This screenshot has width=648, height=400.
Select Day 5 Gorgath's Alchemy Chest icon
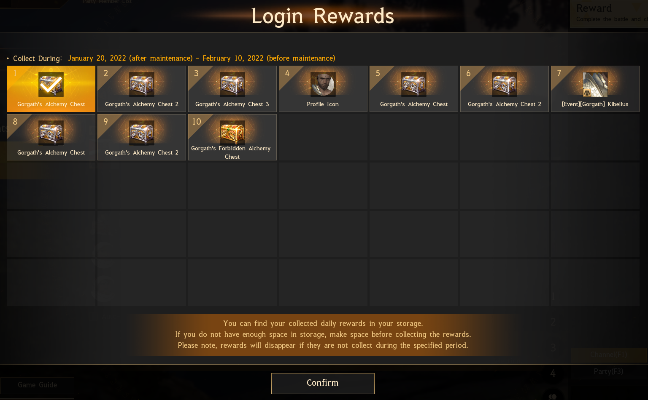414,84
